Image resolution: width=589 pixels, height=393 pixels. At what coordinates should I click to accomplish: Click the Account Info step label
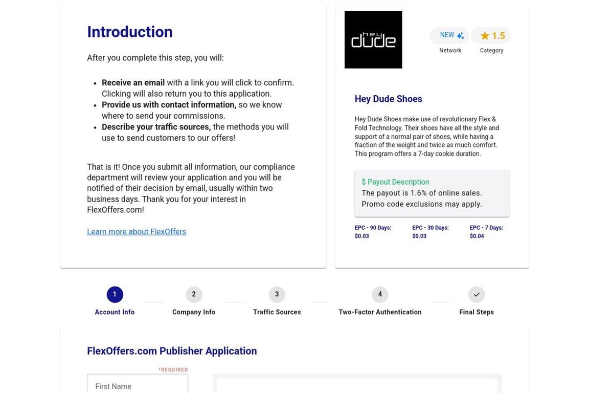[115, 312]
